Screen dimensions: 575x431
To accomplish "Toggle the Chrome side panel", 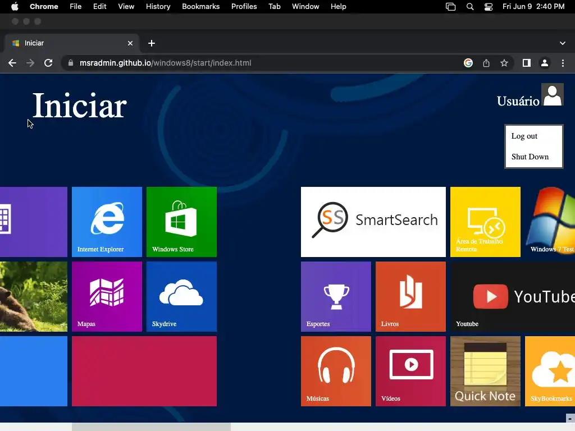I will tap(527, 63).
